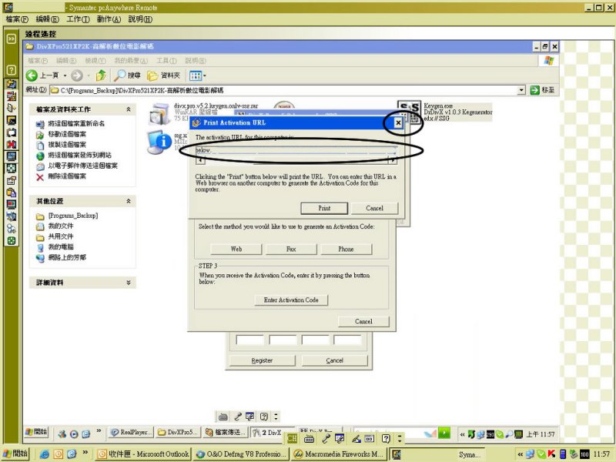Open the 說明(H) menu in pcAnywhere
Screen dimensions: 616x462
click(139, 18)
